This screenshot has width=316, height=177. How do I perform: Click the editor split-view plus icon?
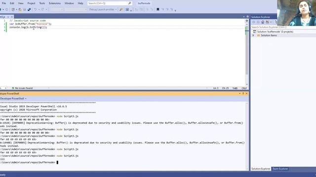(247, 21)
